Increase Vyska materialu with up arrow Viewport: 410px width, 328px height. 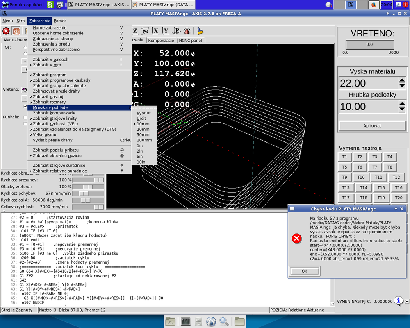(x=402, y=80)
